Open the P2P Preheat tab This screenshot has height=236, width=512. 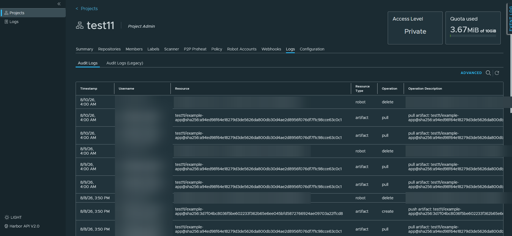click(195, 49)
